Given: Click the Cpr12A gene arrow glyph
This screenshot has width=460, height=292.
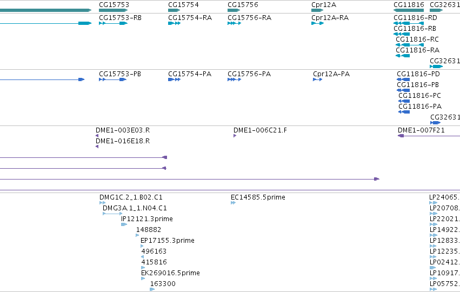Looking at the screenshot, I should click(317, 10).
